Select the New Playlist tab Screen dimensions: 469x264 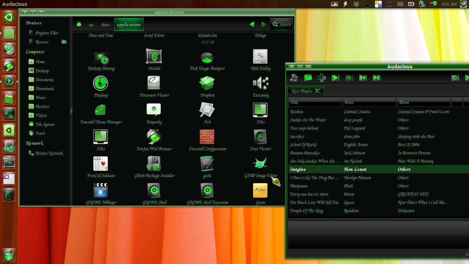click(306, 91)
